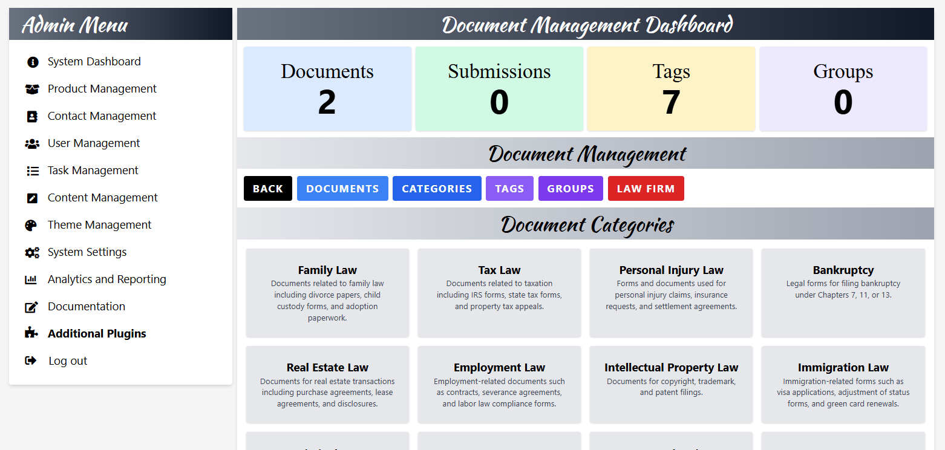Screen dimensions: 945x450
Task: Open Task Management
Action: tap(93, 171)
